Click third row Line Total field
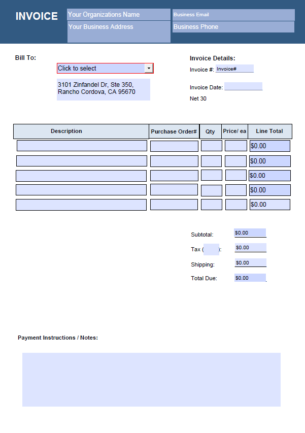Image resolution: width=305 pixels, height=433 pixels. tap(269, 176)
